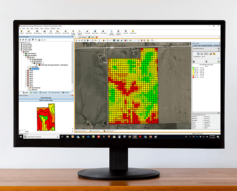This screenshot has height=191, width=237.
Task: Collapse the Analysis Results tree node
Action: (28, 59)
